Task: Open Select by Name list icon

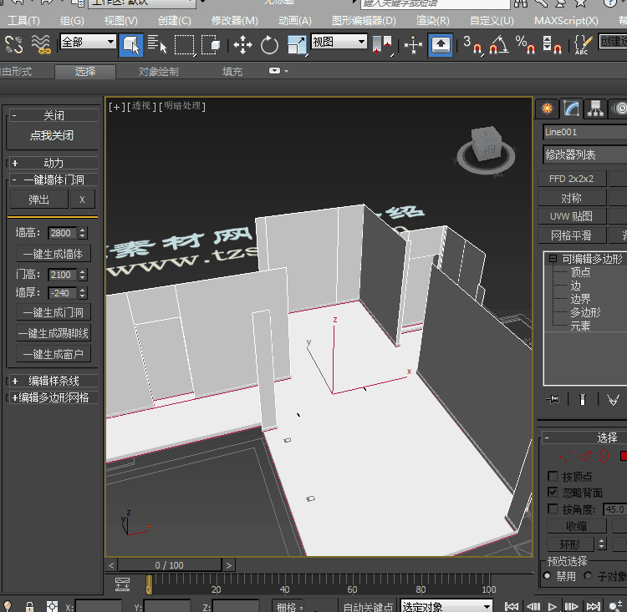Action: pyautogui.click(x=157, y=45)
